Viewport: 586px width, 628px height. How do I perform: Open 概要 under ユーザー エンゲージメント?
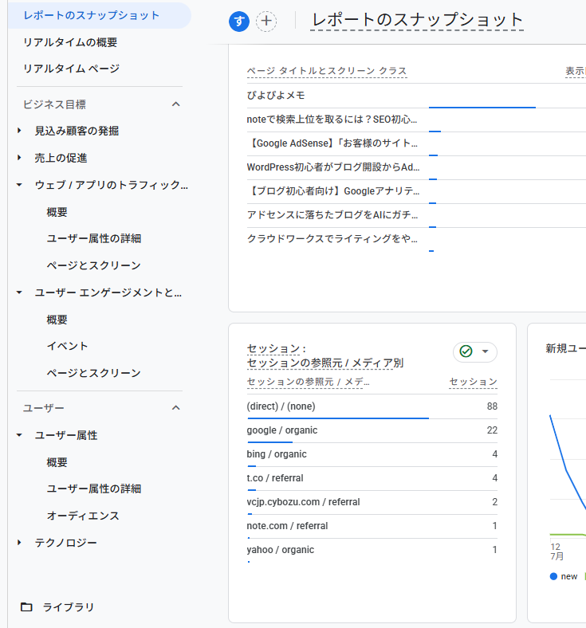click(x=57, y=320)
